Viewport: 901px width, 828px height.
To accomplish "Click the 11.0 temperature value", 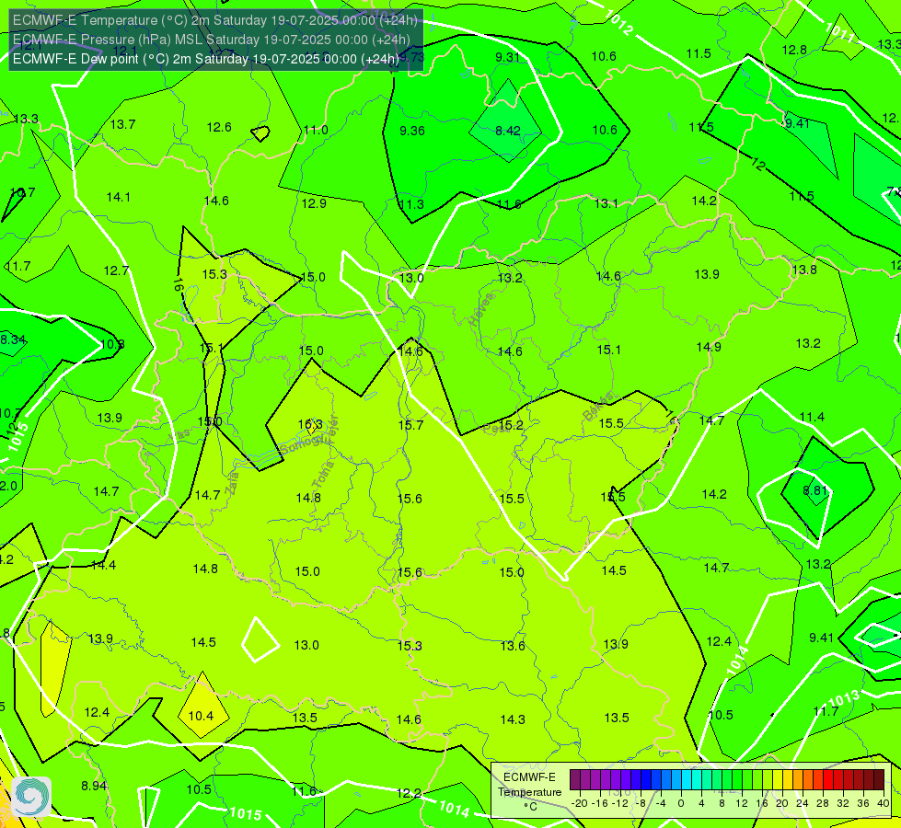I will 316,130.
